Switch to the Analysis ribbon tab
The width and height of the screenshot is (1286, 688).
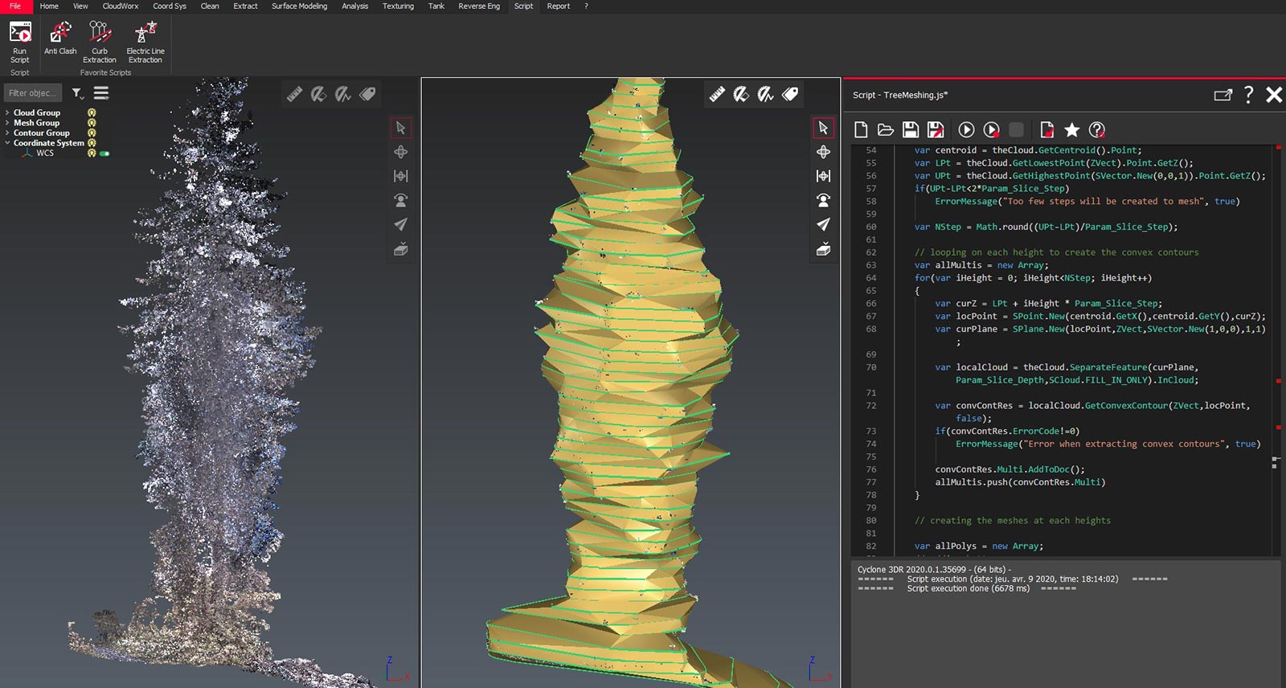(354, 6)
